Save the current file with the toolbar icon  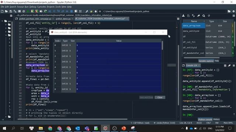[11, 11]
